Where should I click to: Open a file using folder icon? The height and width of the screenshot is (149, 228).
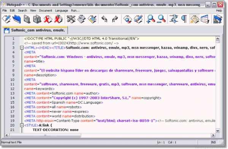pyautogui.click(x=17, y=19)
